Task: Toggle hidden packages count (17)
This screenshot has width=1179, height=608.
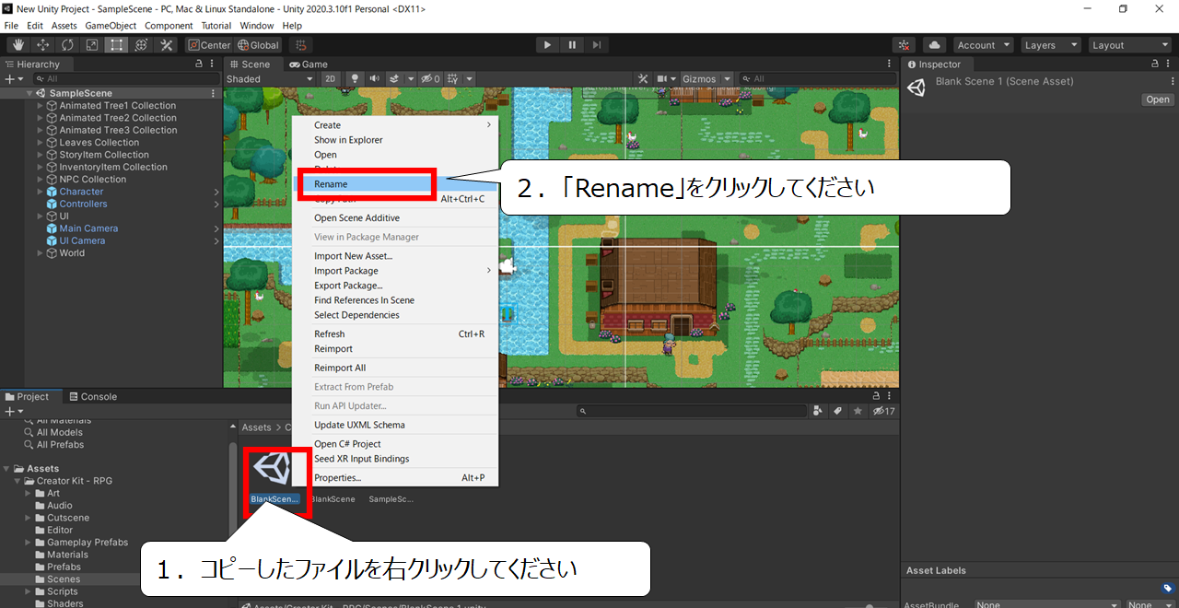Action: pyautogui.click(x=884, y=411)
